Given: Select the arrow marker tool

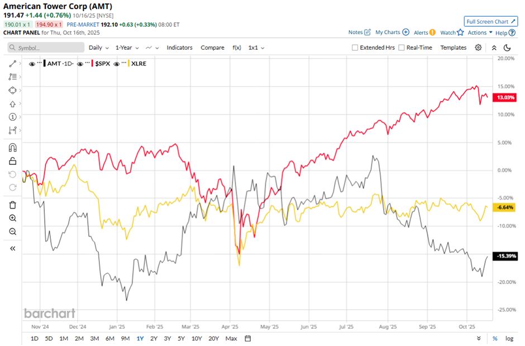Looking at the screenshot, I should 12,104.
